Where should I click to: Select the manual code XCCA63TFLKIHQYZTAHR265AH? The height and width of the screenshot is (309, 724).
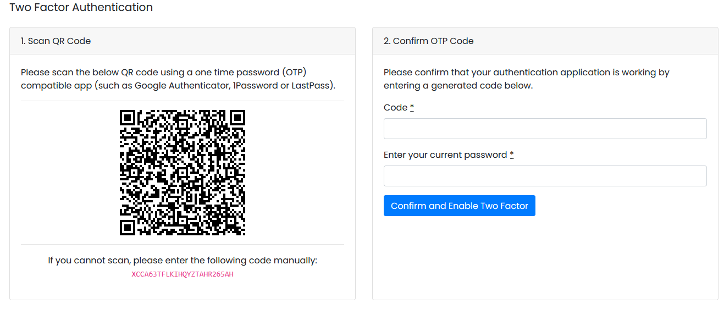[x=183, y=274]
